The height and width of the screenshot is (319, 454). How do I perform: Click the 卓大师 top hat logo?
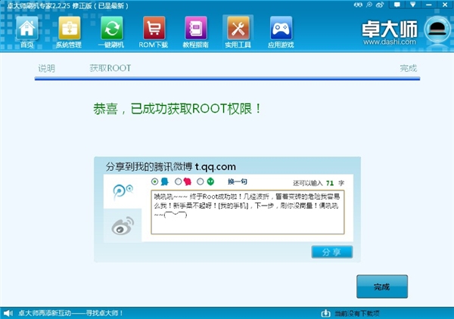click(437, 29)
